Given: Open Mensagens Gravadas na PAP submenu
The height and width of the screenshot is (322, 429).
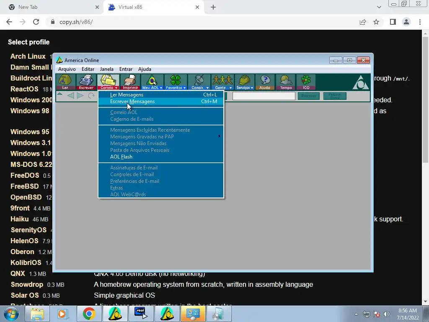Looking at the screenshot, I should pyautogui.click(x=161, y=137).
